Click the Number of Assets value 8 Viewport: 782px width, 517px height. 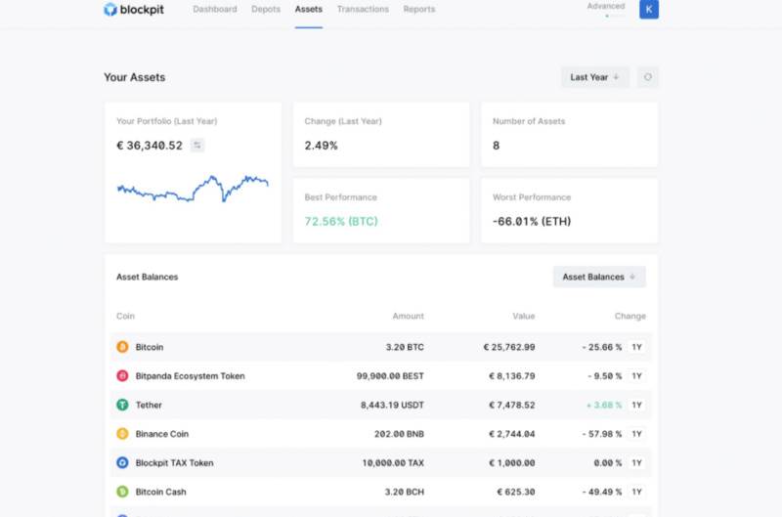496,146
